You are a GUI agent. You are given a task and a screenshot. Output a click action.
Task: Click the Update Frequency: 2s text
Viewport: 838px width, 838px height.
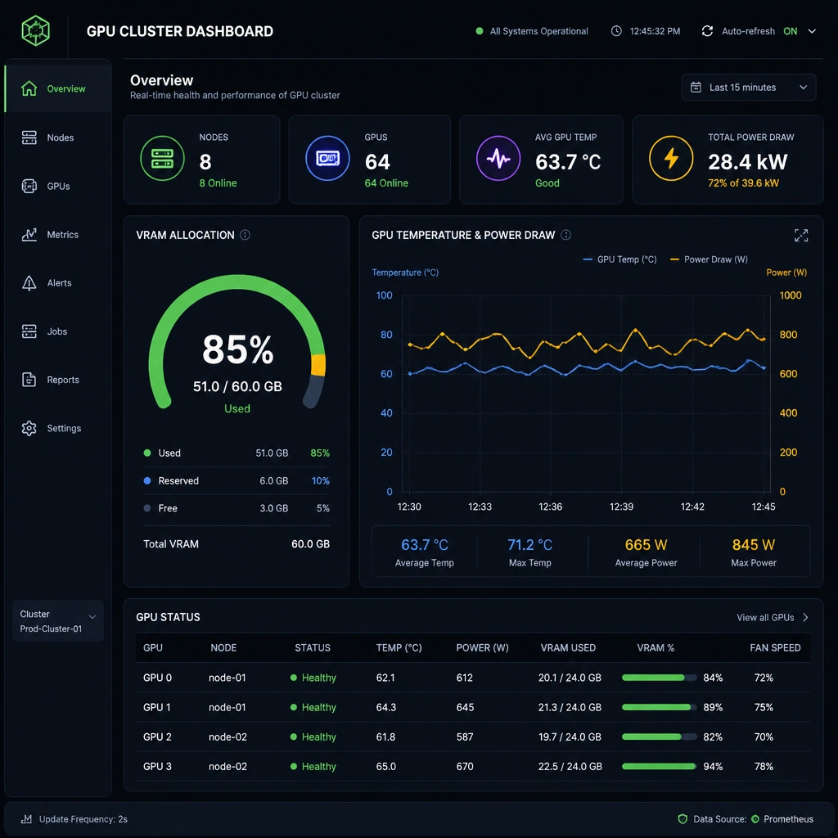[x=83, y=818]
